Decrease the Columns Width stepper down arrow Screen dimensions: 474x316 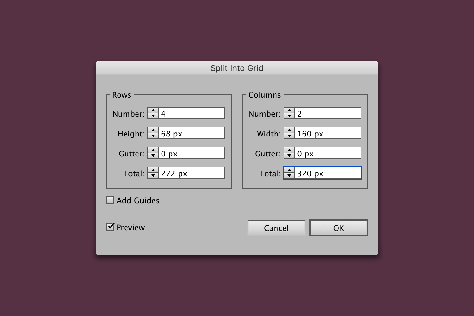289,136
